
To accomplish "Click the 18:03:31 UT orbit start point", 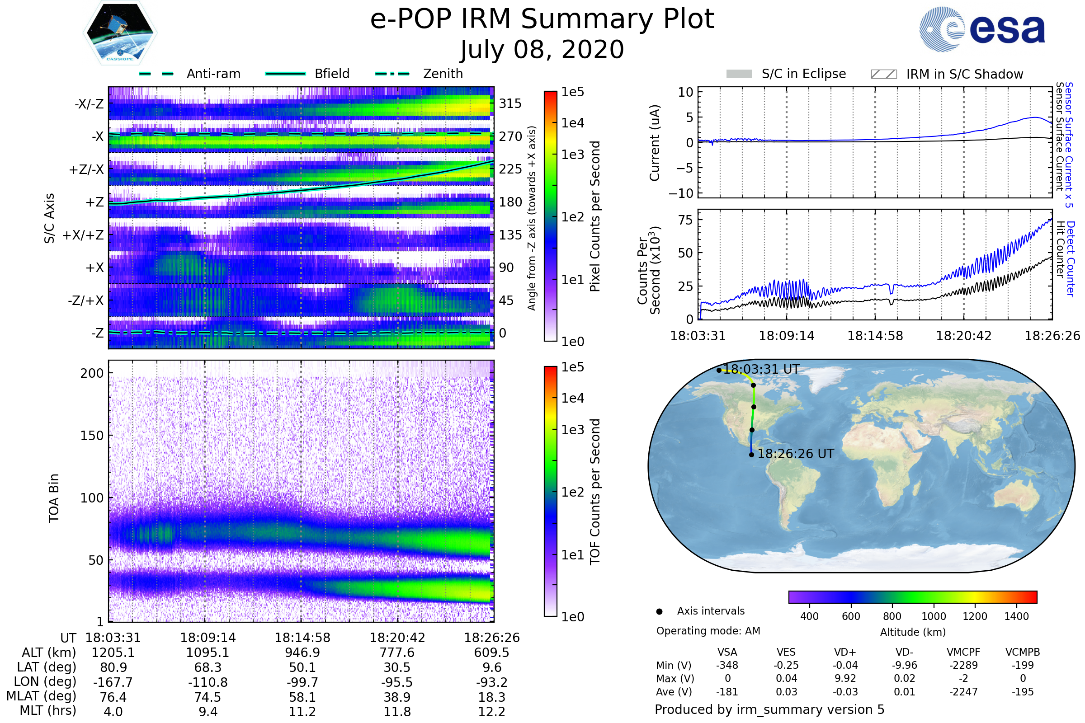I will coord(719,370).
